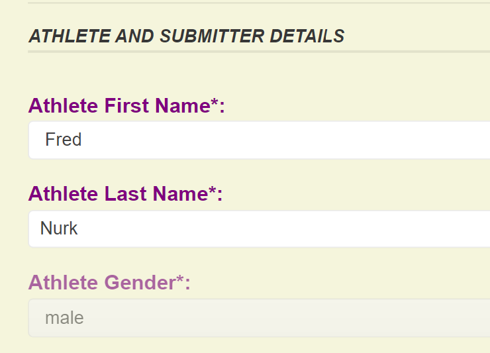This screenshot has height=353, width=490.
Task: Click the divider line below the section heading
Action: [258, 51]
